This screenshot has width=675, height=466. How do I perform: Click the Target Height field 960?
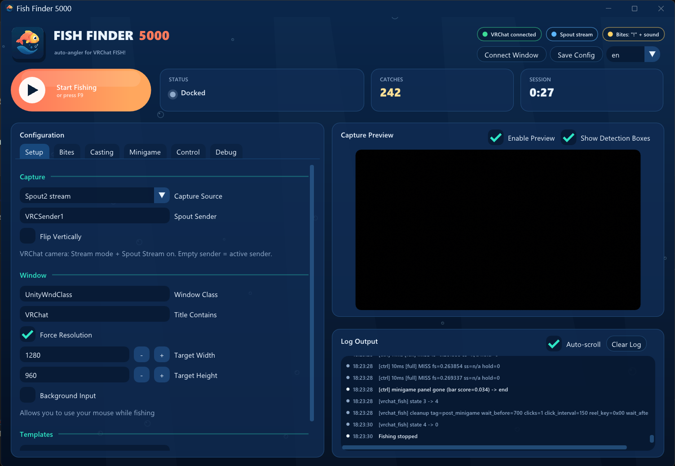75,375
